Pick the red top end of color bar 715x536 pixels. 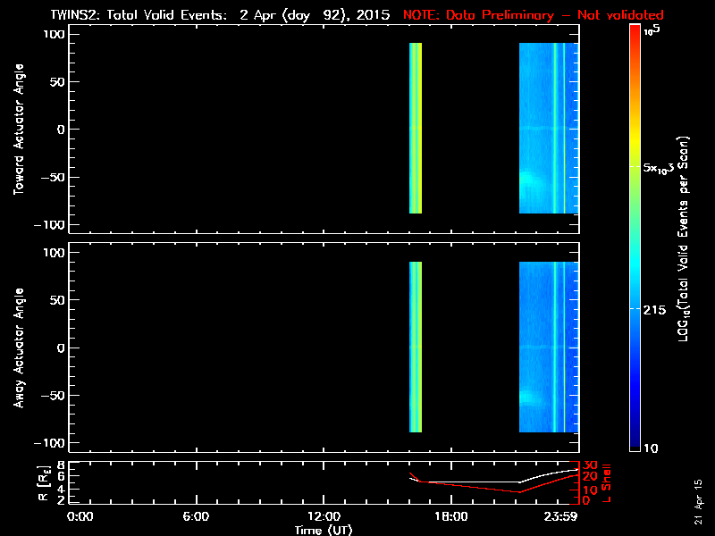635,31
